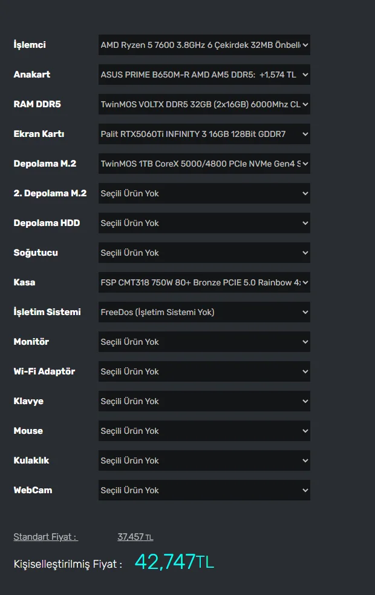375x595 pixels.
Task: Click the Depolama M.2 label
Action: 45,164
